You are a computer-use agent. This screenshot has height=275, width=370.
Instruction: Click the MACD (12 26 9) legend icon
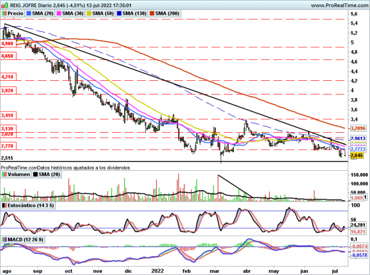point(5,238)
